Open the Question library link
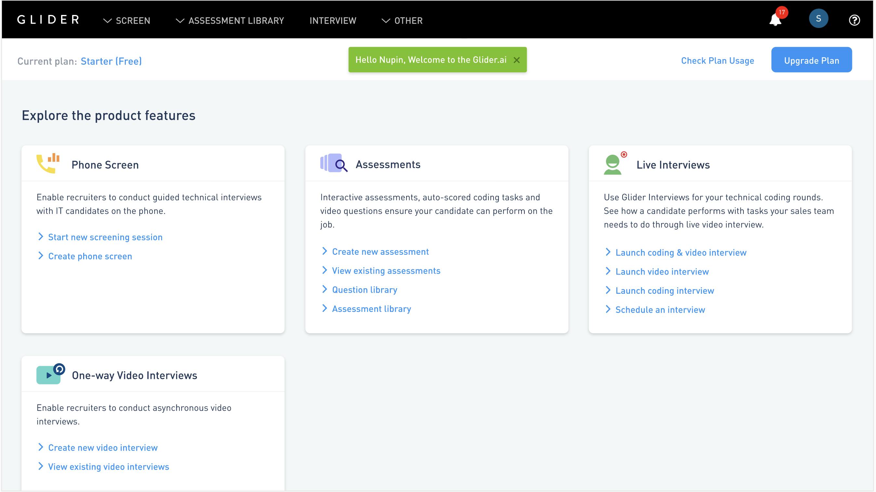This screenshot has width=876, height=492. coord(364,290)
